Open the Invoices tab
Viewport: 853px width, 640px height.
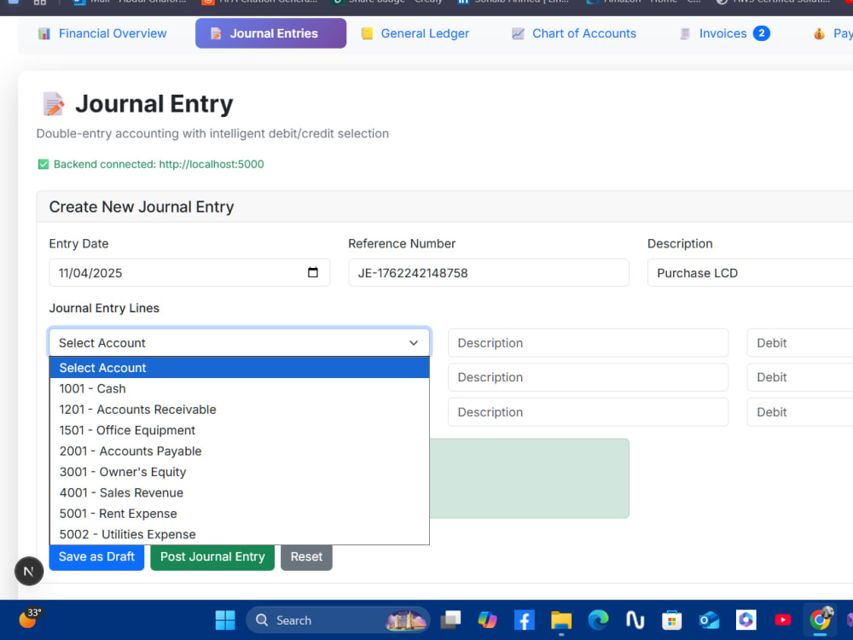click(722, 34)
